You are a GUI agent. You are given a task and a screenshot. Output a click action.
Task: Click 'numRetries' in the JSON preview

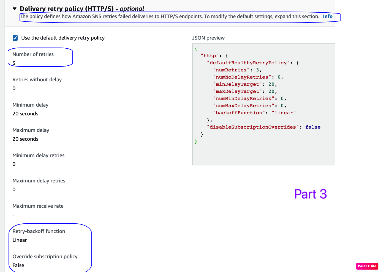(231, 70)
